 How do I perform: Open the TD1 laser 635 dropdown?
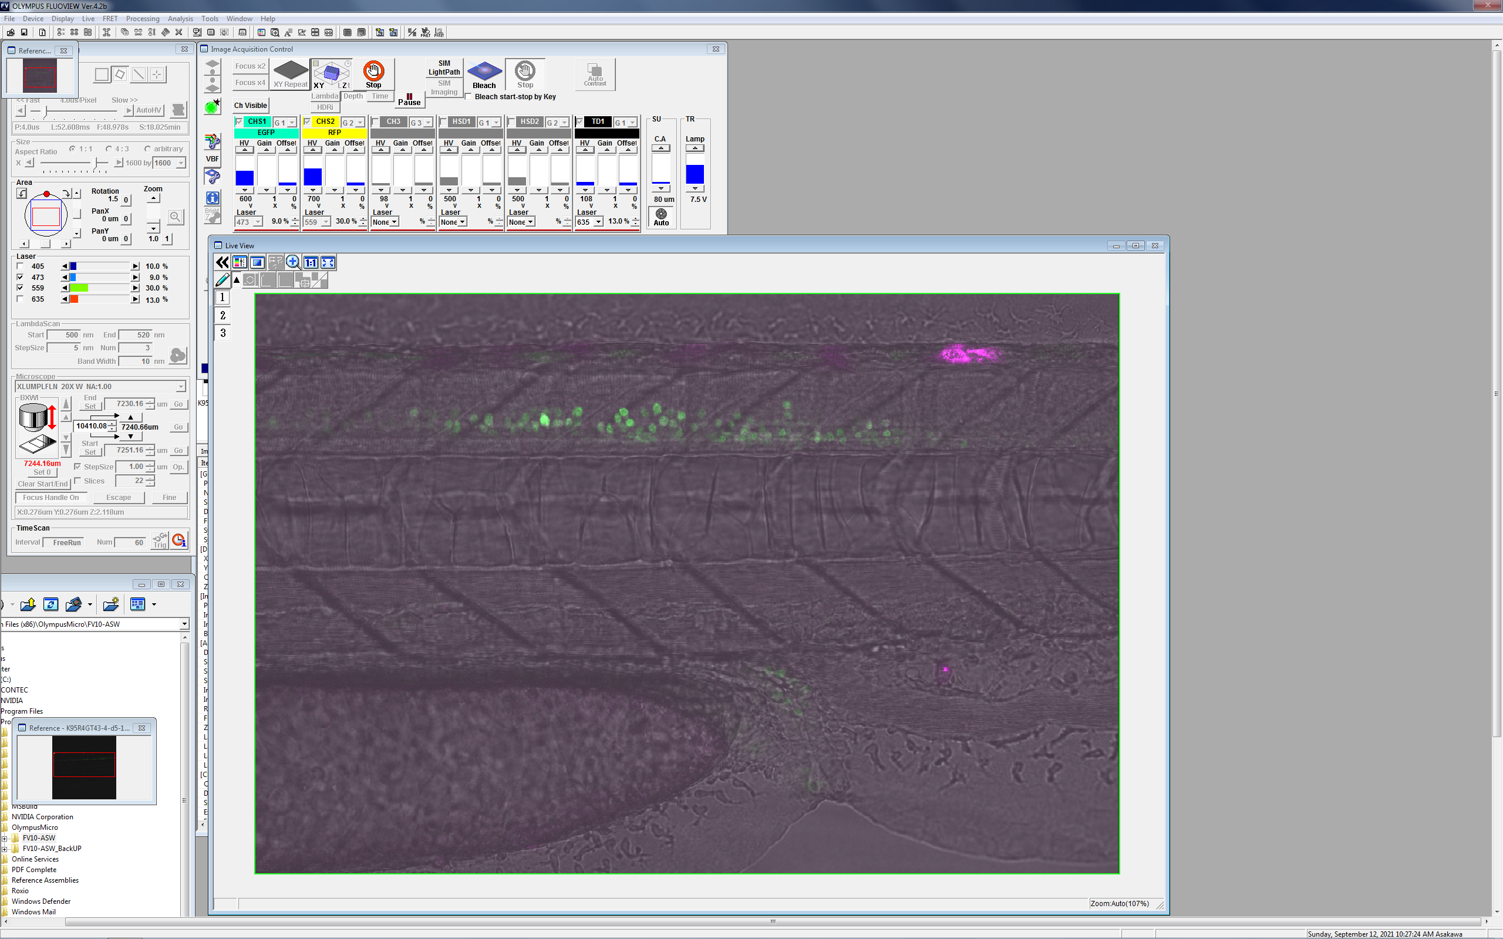598,222
